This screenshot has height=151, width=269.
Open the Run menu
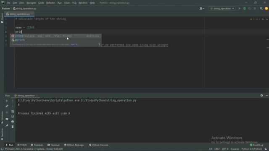[x=60, y=3]
